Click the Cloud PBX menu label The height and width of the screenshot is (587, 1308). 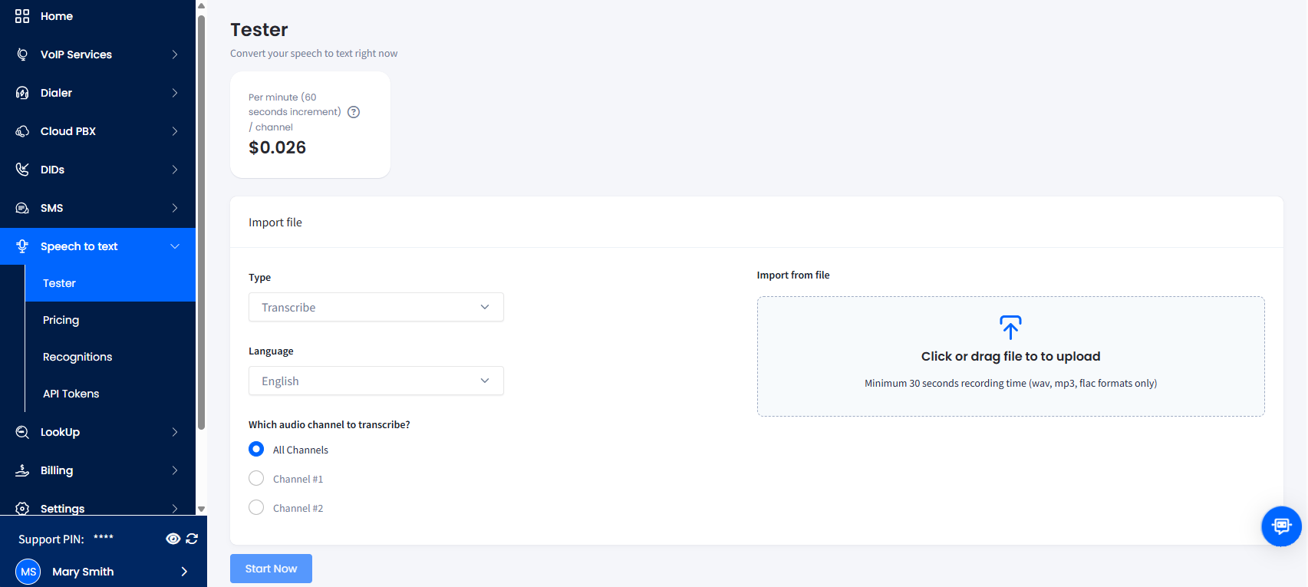coord(68,131)
